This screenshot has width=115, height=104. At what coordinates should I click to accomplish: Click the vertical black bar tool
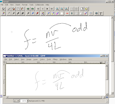coord(72,13)
